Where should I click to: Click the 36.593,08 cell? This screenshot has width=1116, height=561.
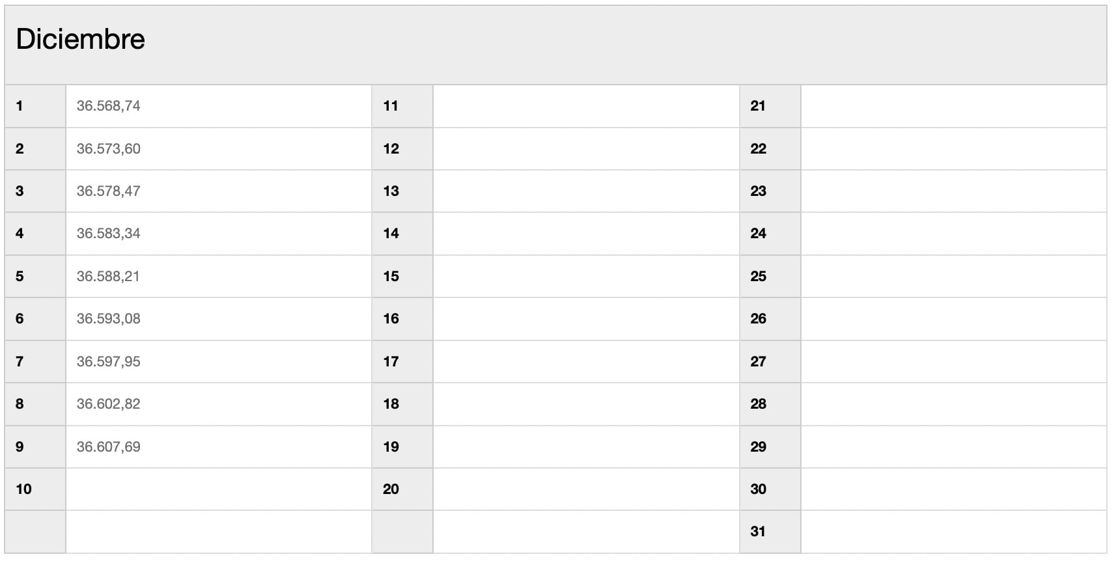pos(108,319)
